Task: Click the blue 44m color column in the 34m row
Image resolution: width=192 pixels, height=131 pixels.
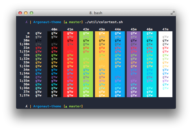Action: [x=118, y=70]
